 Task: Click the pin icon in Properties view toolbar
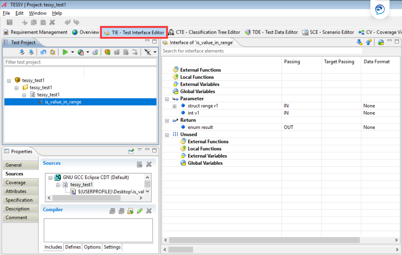(131, 151)
